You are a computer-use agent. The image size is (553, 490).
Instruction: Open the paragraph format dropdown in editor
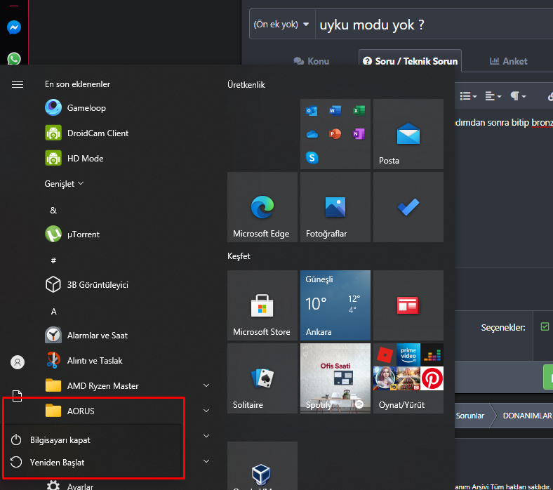(518, 96)
